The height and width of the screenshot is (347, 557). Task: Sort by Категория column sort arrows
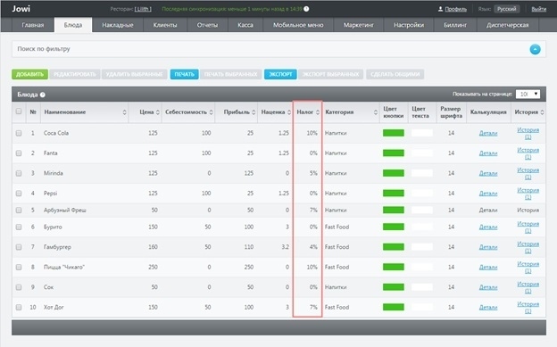point(376,112)
